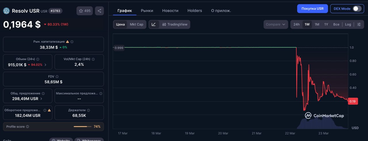Click info icon beside Vol/Mkt Cap (24h)

(x=93, y=59)
